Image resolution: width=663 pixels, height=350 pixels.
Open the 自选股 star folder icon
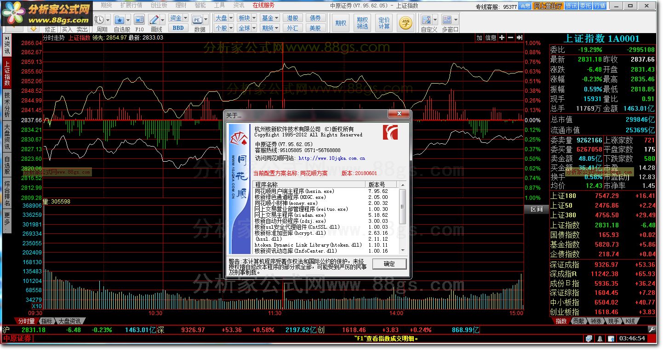pyautogui.click(x=119, y=20)
